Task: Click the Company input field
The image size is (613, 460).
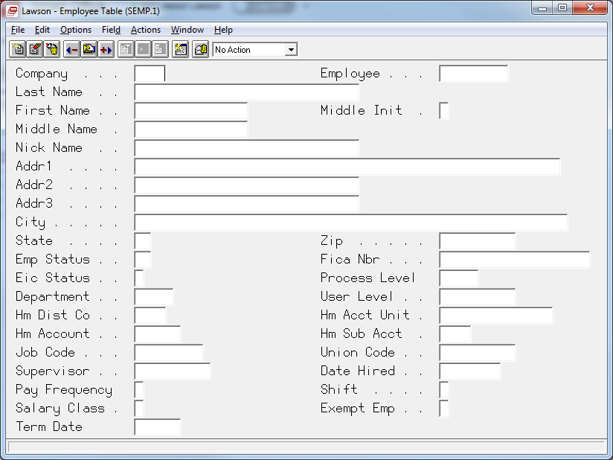Action: coord(150,74)
